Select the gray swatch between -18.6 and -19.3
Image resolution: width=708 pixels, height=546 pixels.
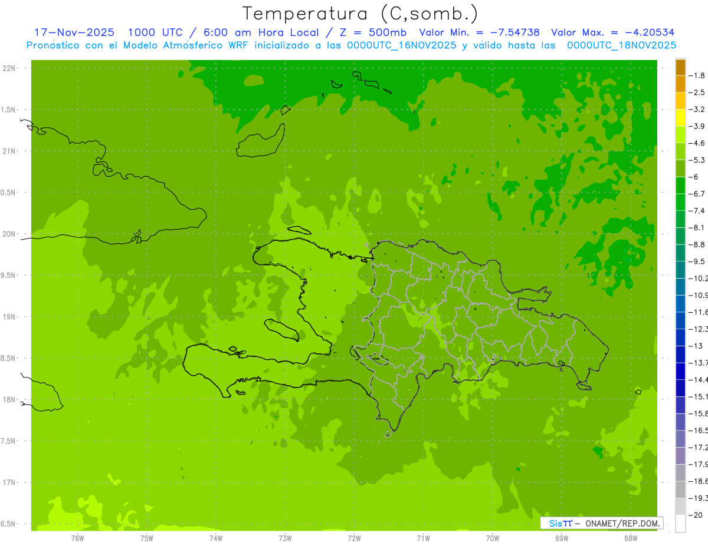(680, 489)
